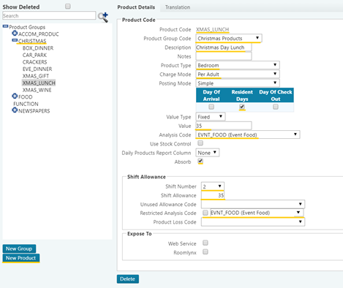Open the Posting Mode dropdown
The height and width of the screenshot is (288, 343).
238,83
